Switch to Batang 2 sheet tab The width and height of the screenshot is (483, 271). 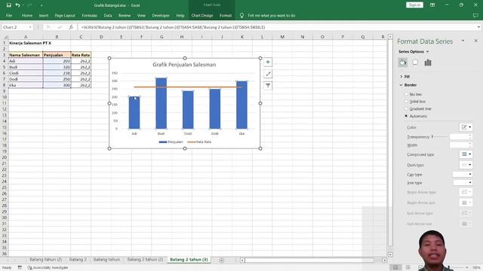click(78, 260)
